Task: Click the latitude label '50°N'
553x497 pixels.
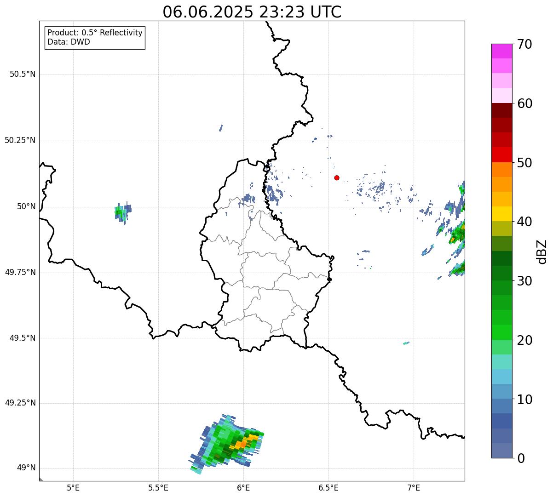Action: (26, 206)
